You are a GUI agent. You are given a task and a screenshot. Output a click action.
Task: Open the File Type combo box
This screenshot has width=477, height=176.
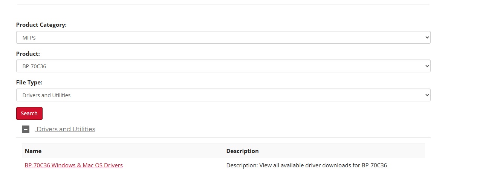coord(223,95)
